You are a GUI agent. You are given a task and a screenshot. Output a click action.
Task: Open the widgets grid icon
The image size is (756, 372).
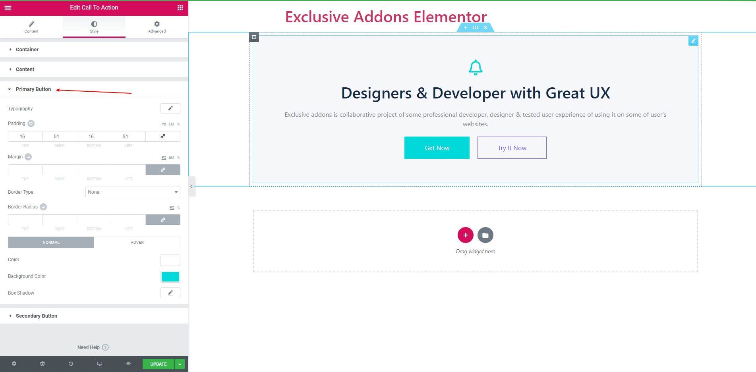[180, 8]
